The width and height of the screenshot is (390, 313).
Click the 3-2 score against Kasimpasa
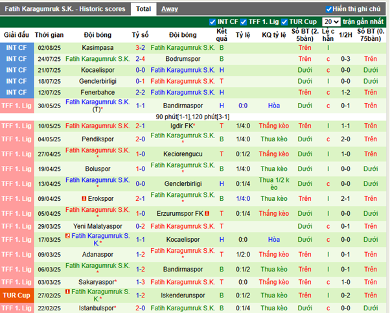tap(141, 48)
